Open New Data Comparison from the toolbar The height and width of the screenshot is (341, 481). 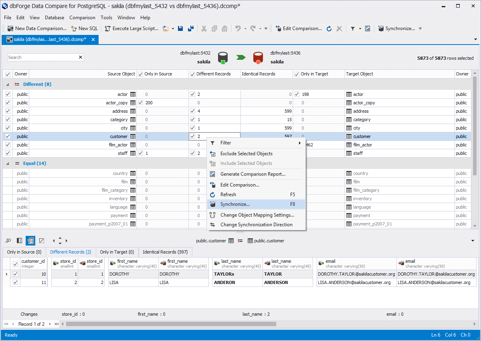point(37,28)
